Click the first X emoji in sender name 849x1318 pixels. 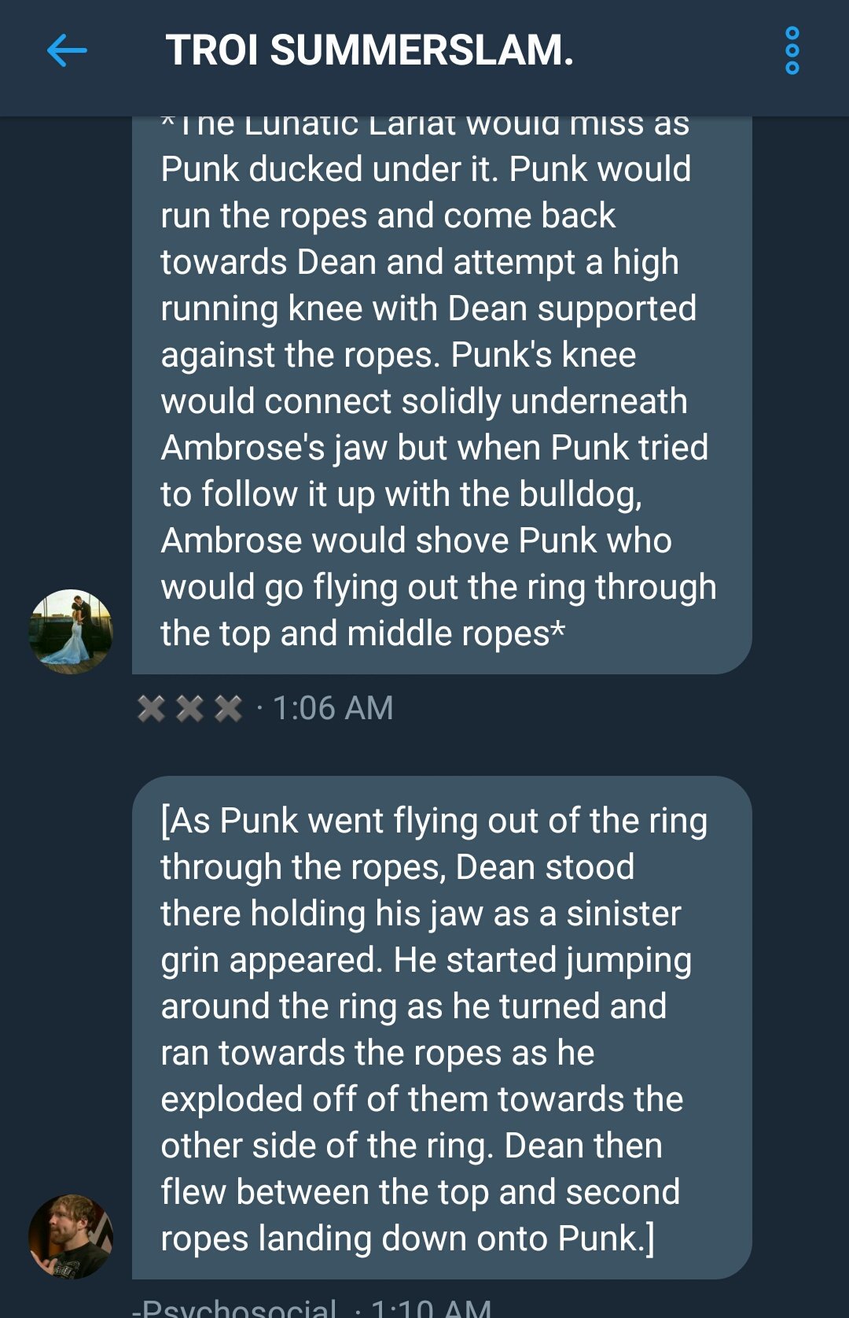coord(151,708)
